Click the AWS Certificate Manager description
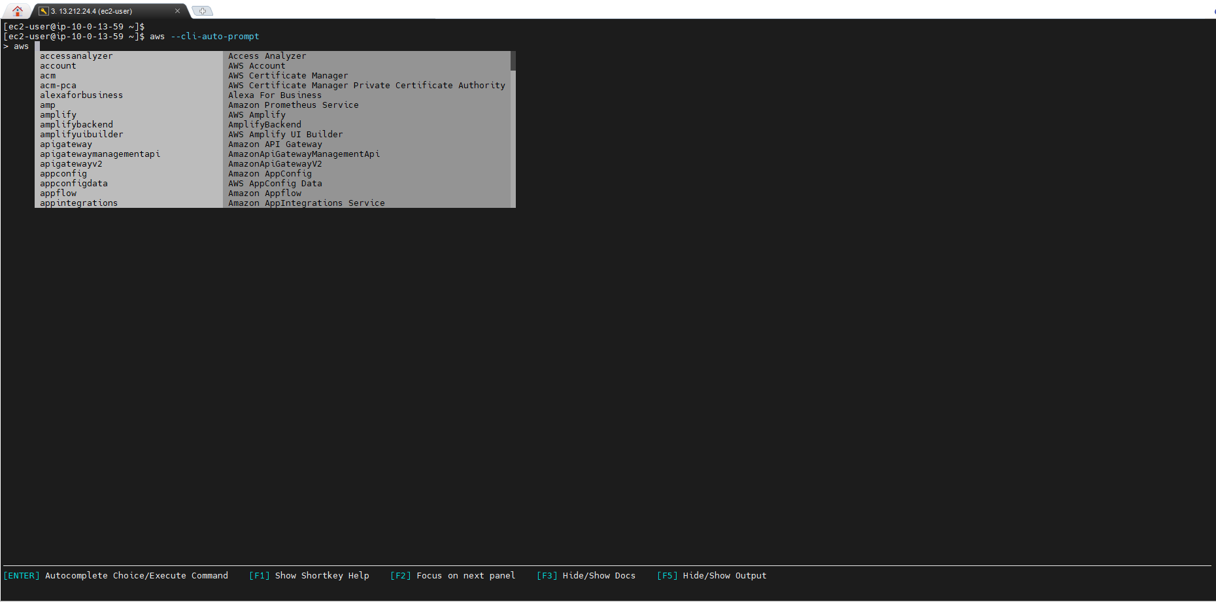1216x602 pixels. tap(288, 76)
